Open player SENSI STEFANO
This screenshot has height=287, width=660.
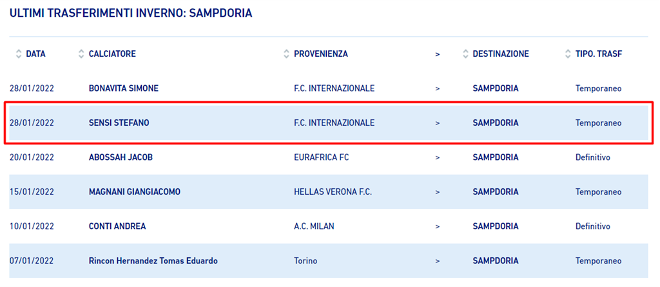(x=119, y=123)
